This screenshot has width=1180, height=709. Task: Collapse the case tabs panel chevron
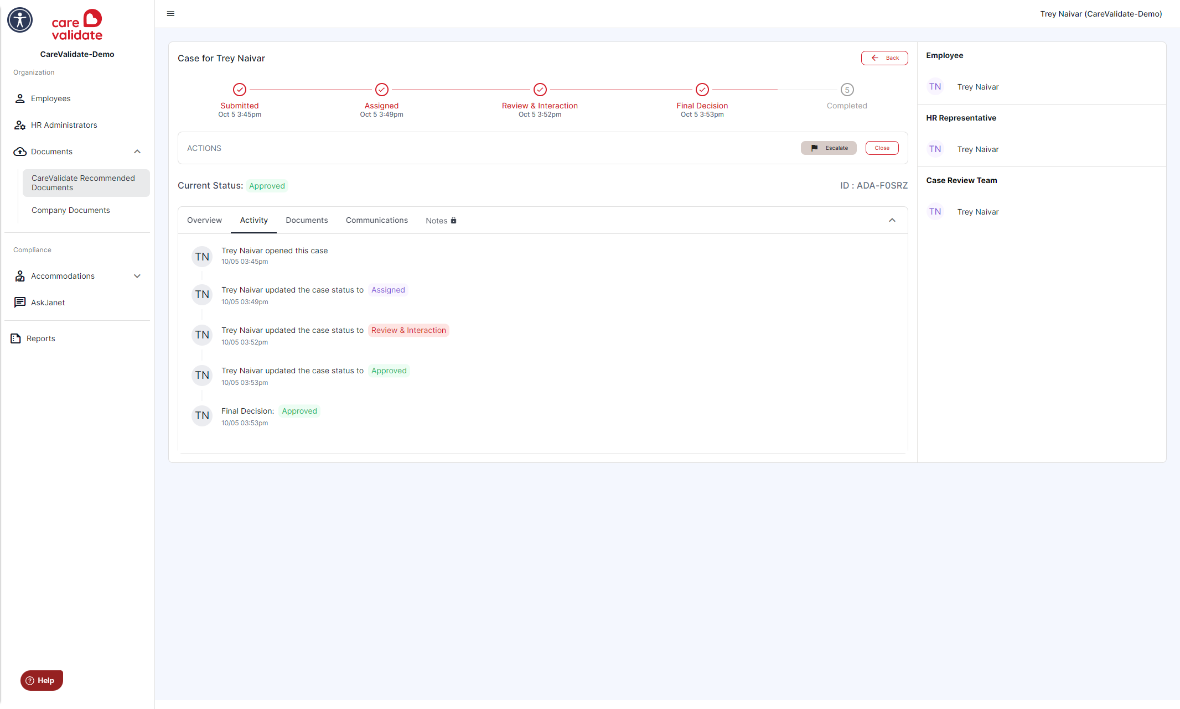892,220
